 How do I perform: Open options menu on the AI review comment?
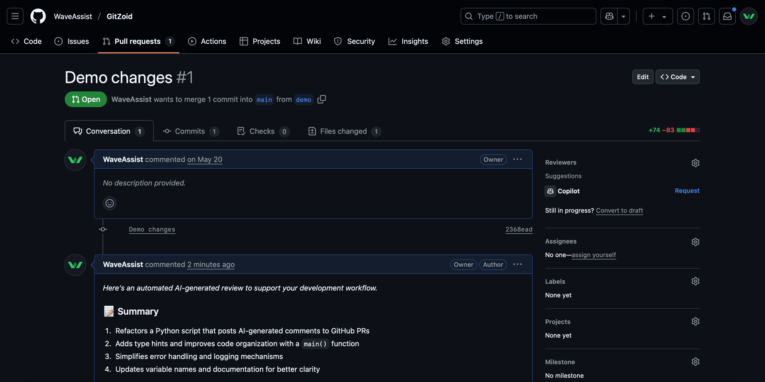pyautogui.click(x=517, y=264)
